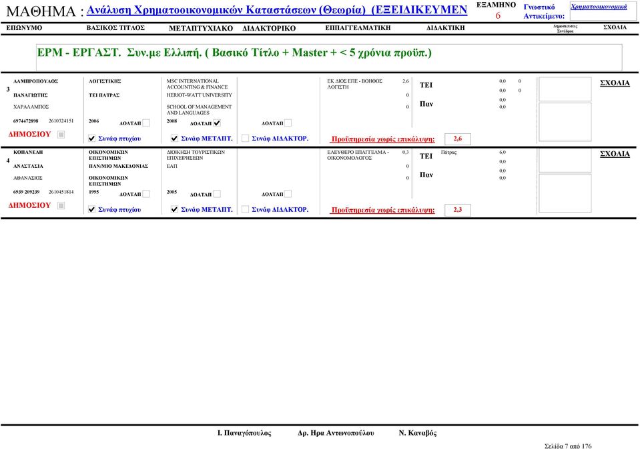The width and height of the screenshot is (640, 449).
Task: Uncheck ΔΟΑΤΑΠ checkbox beside 2008 for ΛΑΜΠΡΟΠΟΥΛΟΣ
Action: pos(217,123)
